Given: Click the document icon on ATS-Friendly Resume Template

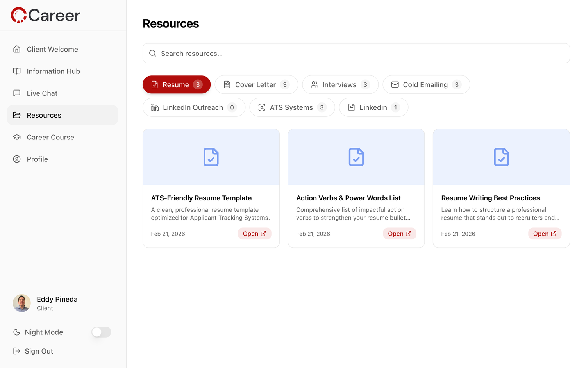Looking at the screenshot, I should coord(211,157).
